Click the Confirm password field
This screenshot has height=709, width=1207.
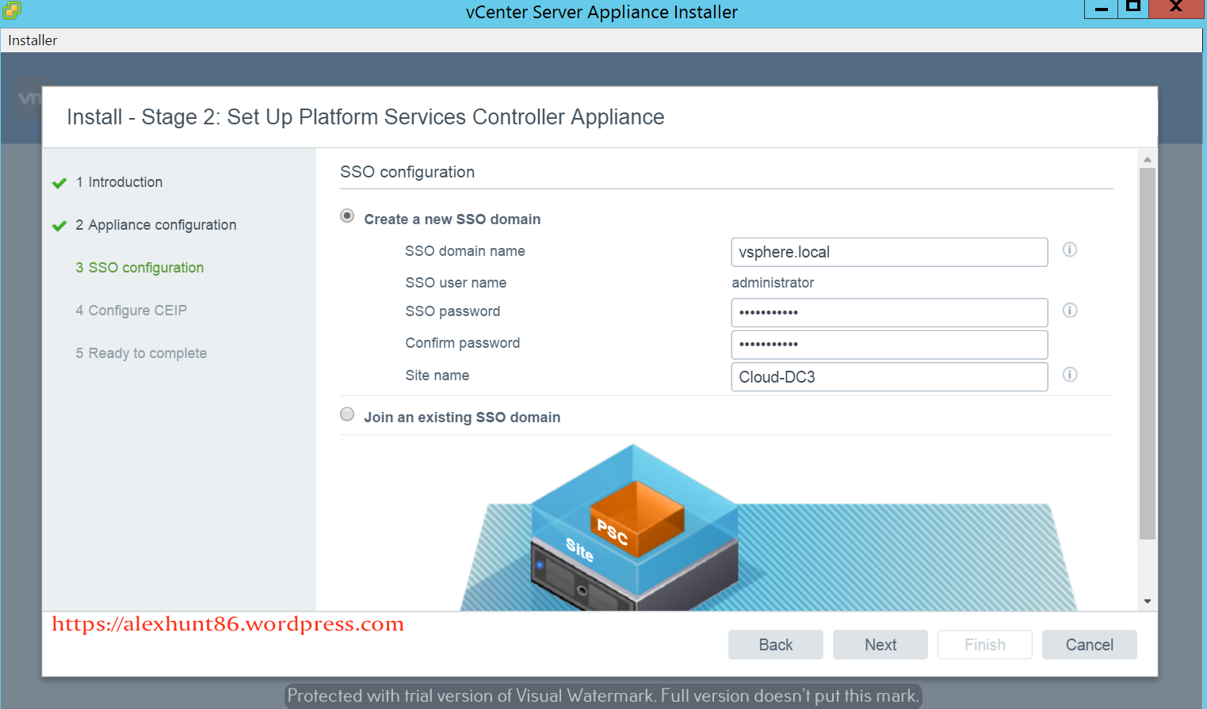(888, 345)
